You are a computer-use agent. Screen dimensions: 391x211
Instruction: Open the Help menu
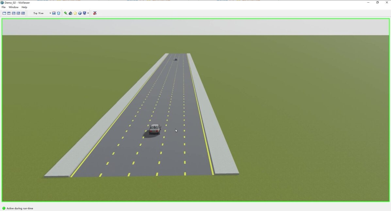pos(24,7)
